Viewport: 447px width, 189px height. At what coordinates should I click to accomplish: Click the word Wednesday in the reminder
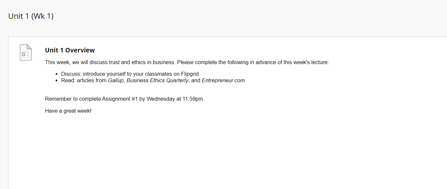(161, 99)
